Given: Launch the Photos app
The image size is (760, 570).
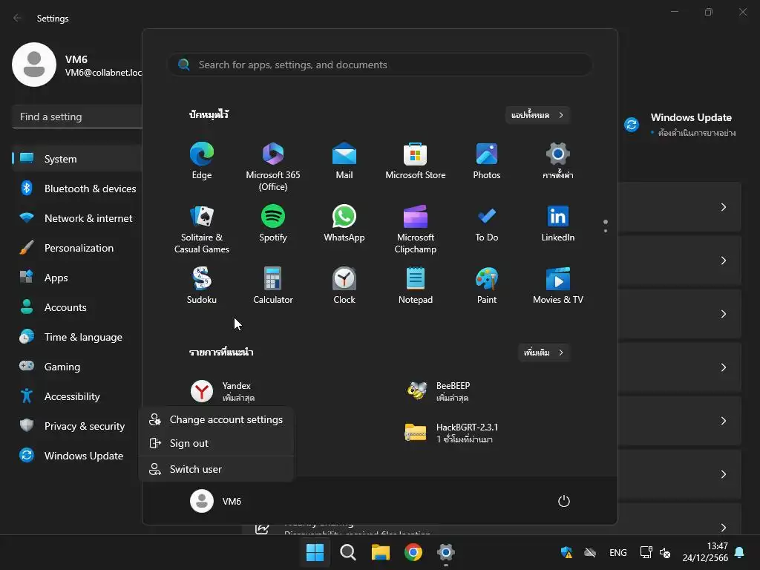Looking at the screenshot, I should tap(487, 161).
